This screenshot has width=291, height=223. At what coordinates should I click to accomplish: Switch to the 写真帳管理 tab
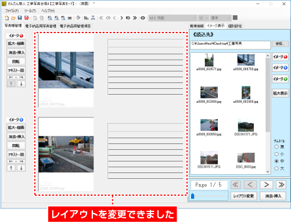[x=13, y=26]
